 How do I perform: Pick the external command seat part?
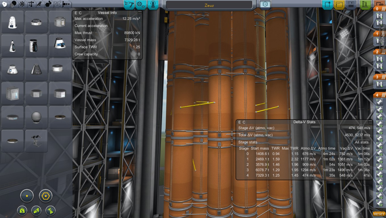pyautogui.click(x=36, y=141)
